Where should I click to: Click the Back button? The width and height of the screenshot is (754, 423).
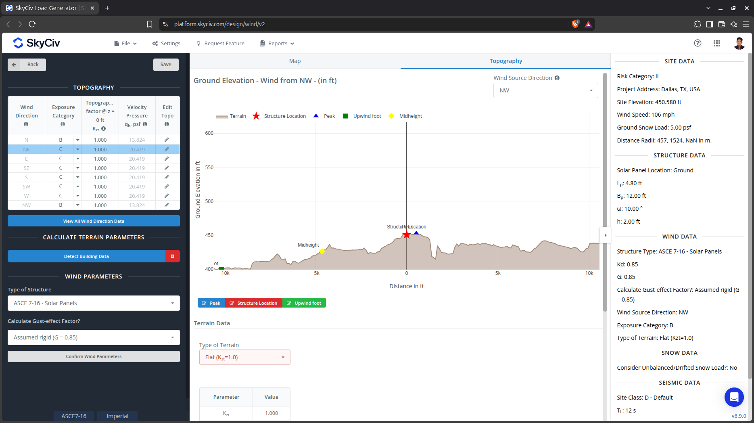click(x=27, y=65)
